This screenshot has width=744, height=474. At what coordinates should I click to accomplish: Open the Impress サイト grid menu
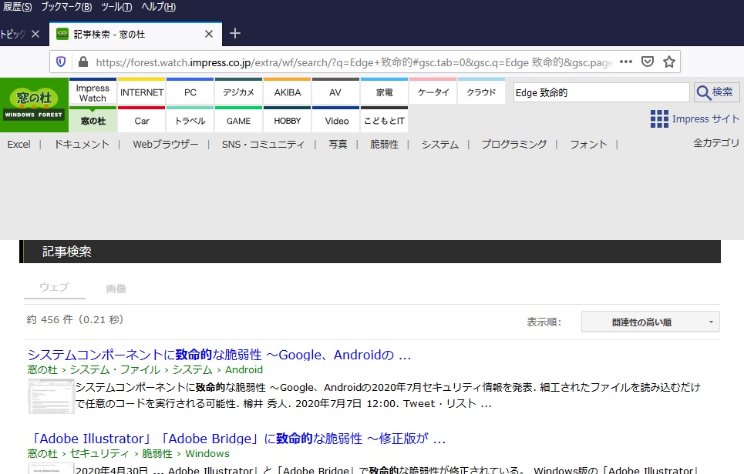(x=694, y=118)
